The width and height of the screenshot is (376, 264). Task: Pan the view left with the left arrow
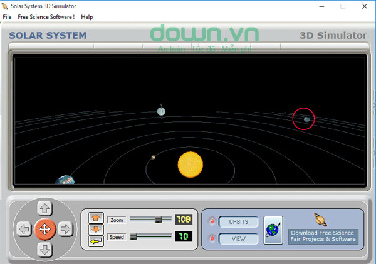(x=24, y=229)
